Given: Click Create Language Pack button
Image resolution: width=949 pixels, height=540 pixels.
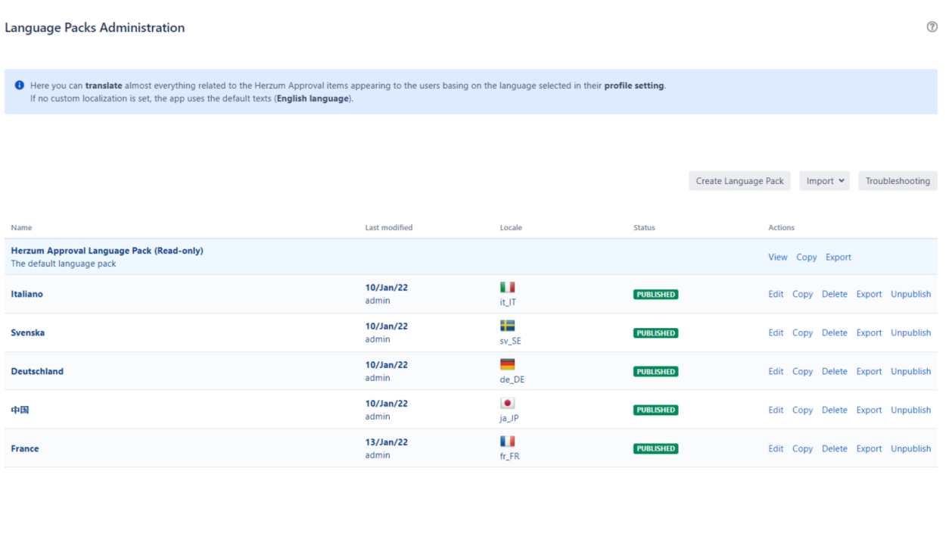Looking at the screenshot, I should pyautogui.click(x=739, y=181).
